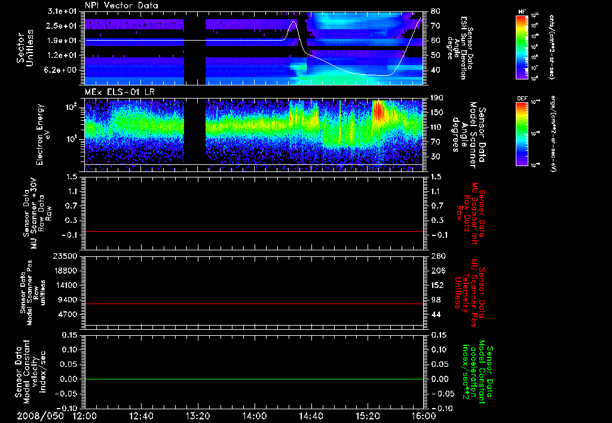Click the 12:40 time axis label
The width and height of the screenshot is (612, 423).
(141, 416)
